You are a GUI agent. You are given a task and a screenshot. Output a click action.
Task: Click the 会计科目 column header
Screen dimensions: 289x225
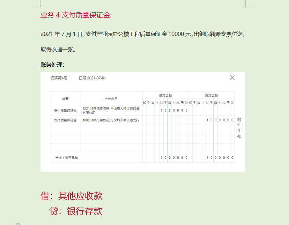pyautogui.click(x=111, y=99)
